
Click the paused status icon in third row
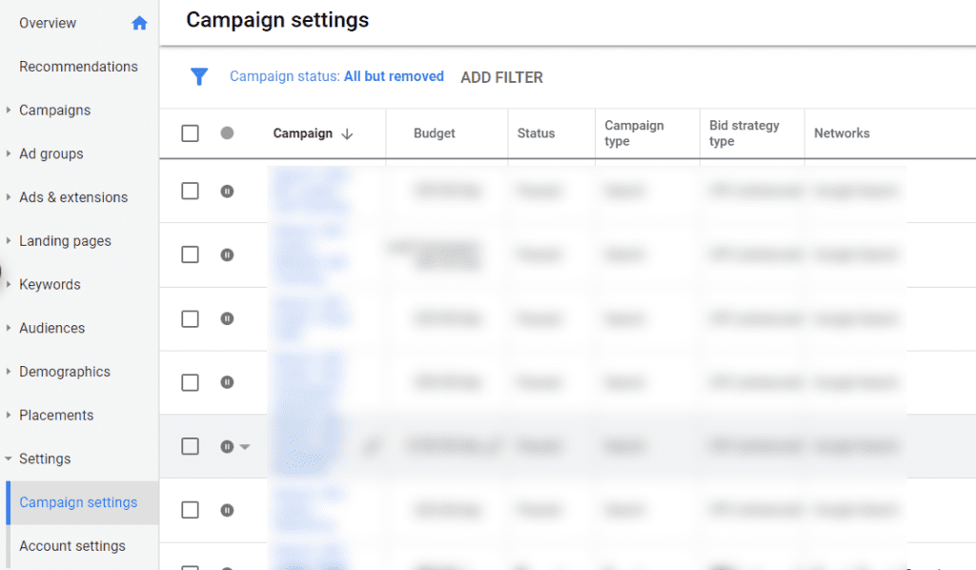point(227,318)
